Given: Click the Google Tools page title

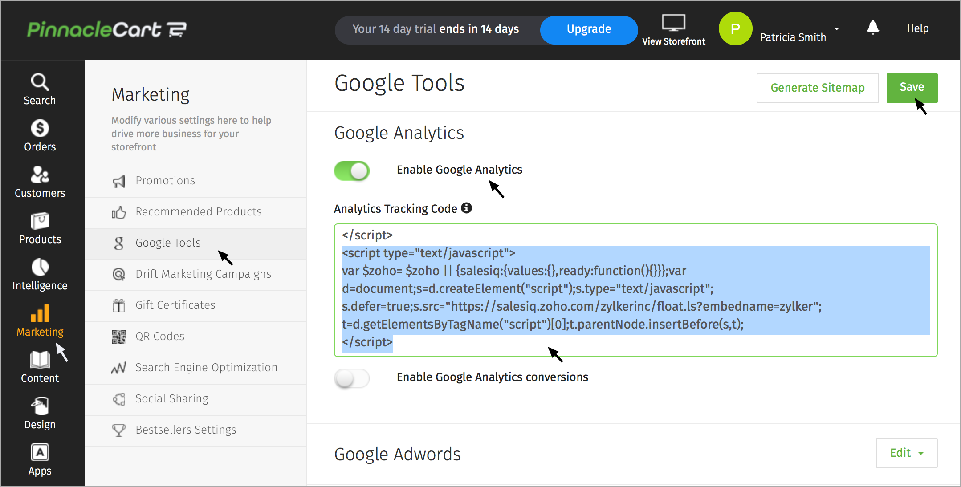Looking at the screenshot, I should [399, 83].
